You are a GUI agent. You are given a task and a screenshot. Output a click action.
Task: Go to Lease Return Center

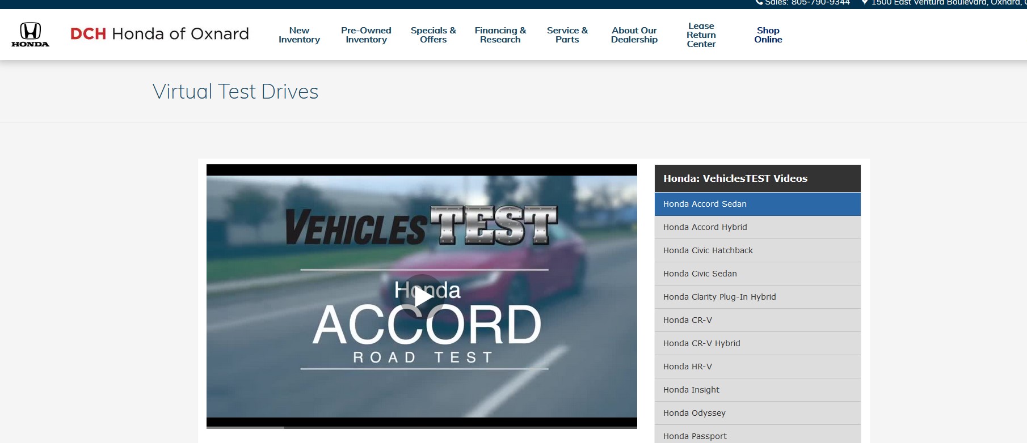(701, 35)
